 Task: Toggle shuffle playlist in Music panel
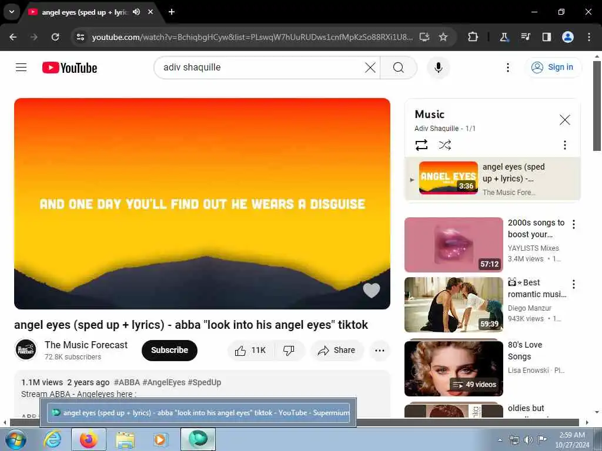tap(444, 145)
